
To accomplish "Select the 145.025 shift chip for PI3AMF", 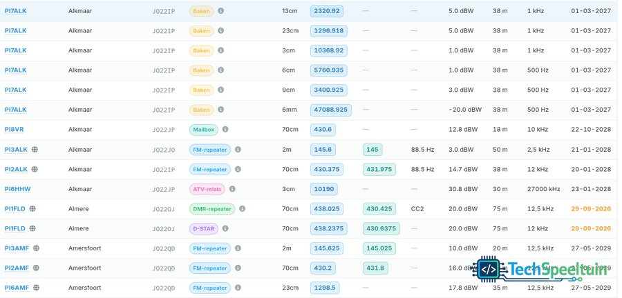I will coord(379,248).
